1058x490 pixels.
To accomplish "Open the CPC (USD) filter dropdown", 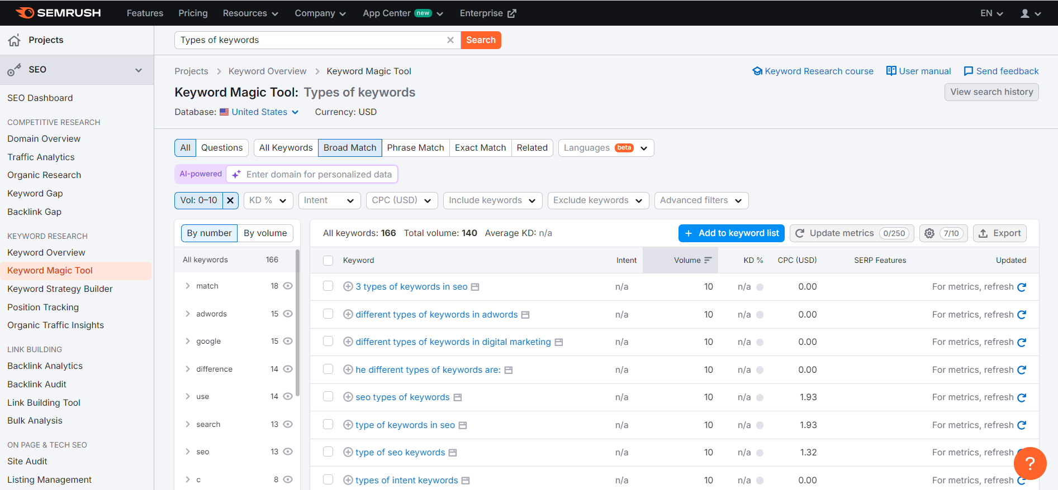I will [402, 200].
